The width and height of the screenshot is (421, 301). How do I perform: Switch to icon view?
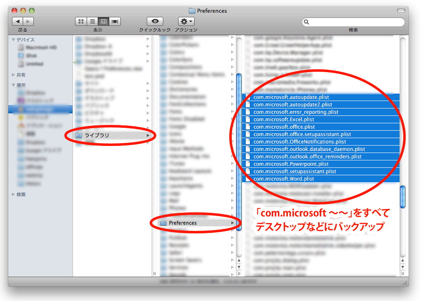[81, 21]
